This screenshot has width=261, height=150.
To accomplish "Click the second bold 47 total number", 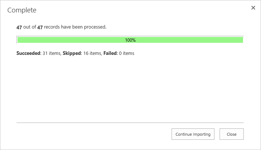I will (40, 27).
